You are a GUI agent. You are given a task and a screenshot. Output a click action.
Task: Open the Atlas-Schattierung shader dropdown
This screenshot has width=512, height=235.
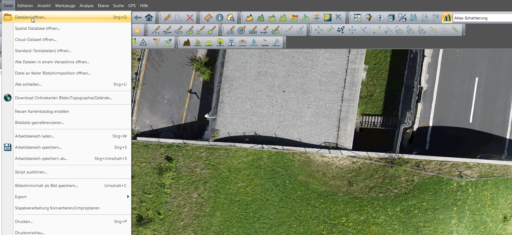pyautogui.click(x=483, y=18)
